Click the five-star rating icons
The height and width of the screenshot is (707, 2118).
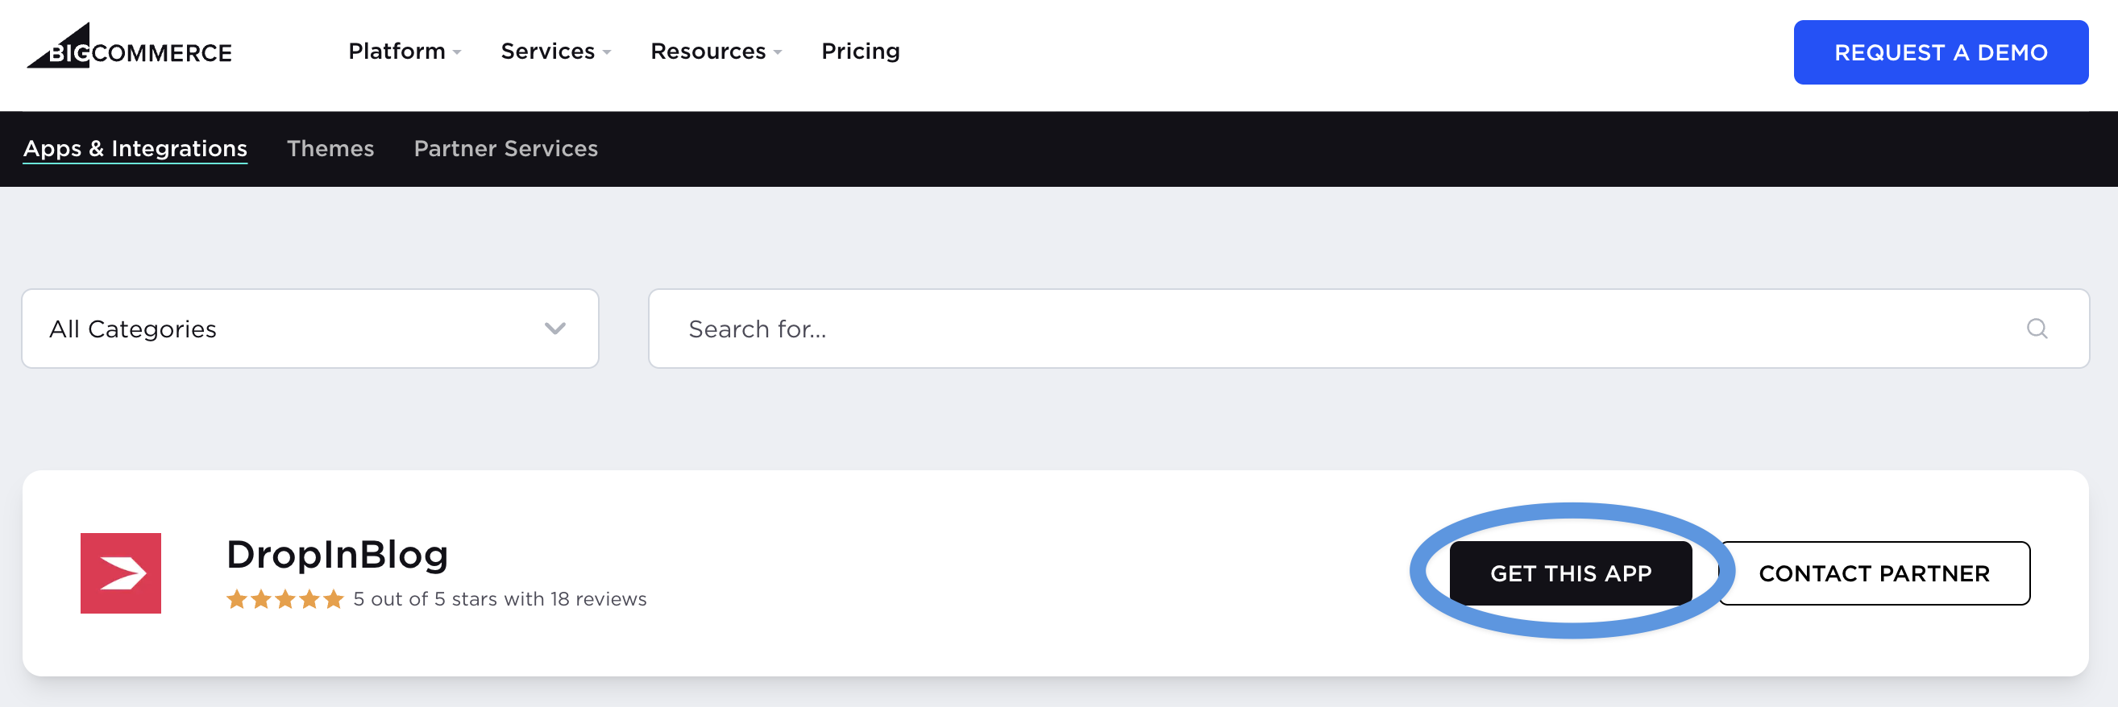pyautogui.click(x=284, y=599)
